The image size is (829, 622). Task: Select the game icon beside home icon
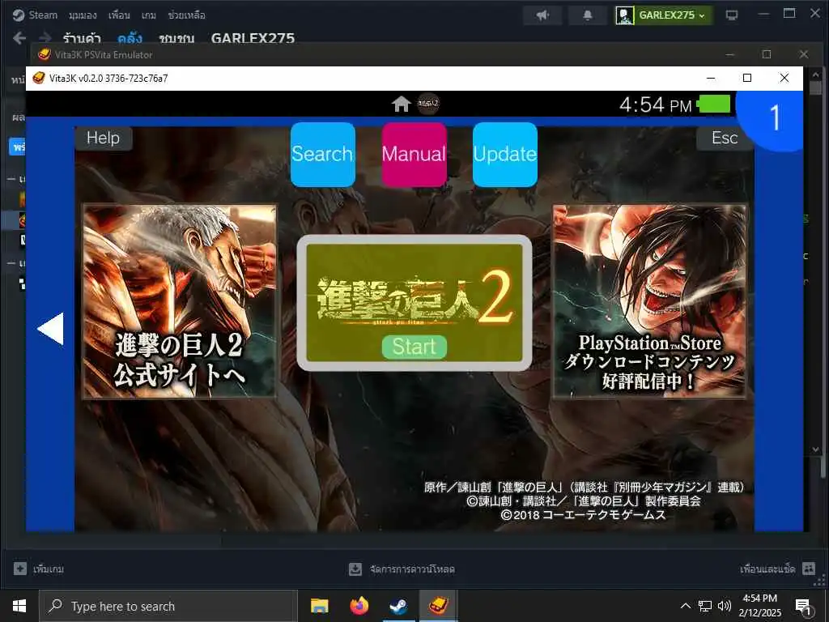click(x=428, y=104)
